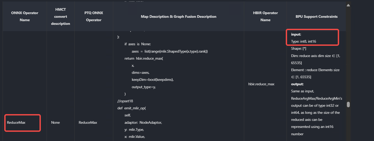This screenshot has width=374, height=141.
Task: Click the bold output: label
Action: (x=297, y=84)
